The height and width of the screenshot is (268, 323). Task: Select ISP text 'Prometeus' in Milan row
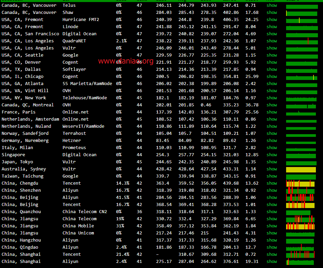tap(74, 148)
